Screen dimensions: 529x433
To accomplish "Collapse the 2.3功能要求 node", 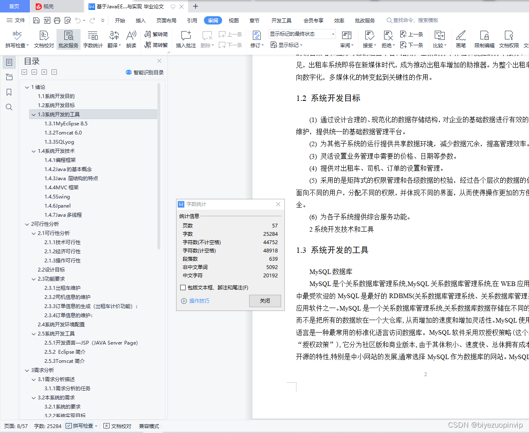I will 34,279.
